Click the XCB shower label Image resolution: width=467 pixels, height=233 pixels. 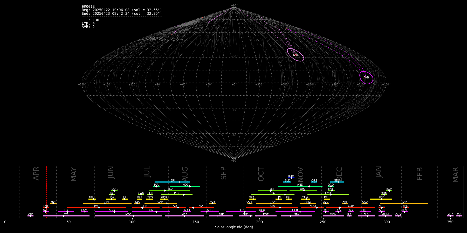click(x=381, y=198)
